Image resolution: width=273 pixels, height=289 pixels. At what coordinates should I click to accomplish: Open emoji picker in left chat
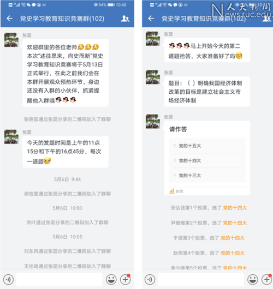111,279
